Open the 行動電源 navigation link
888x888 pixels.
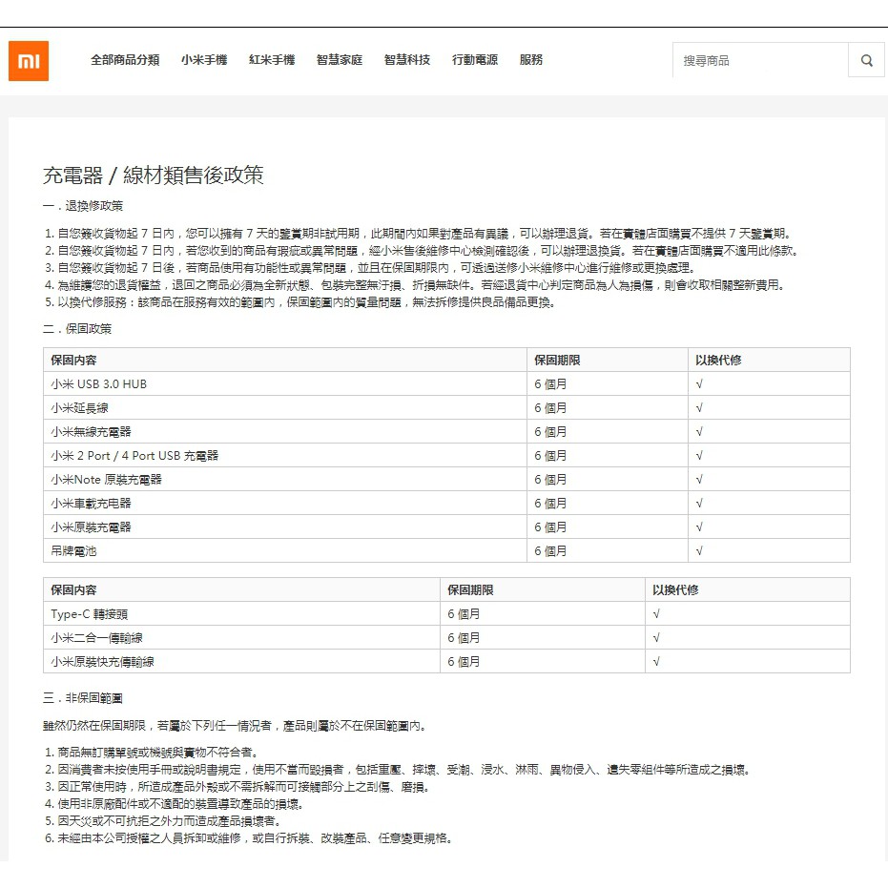pos(475,60)
